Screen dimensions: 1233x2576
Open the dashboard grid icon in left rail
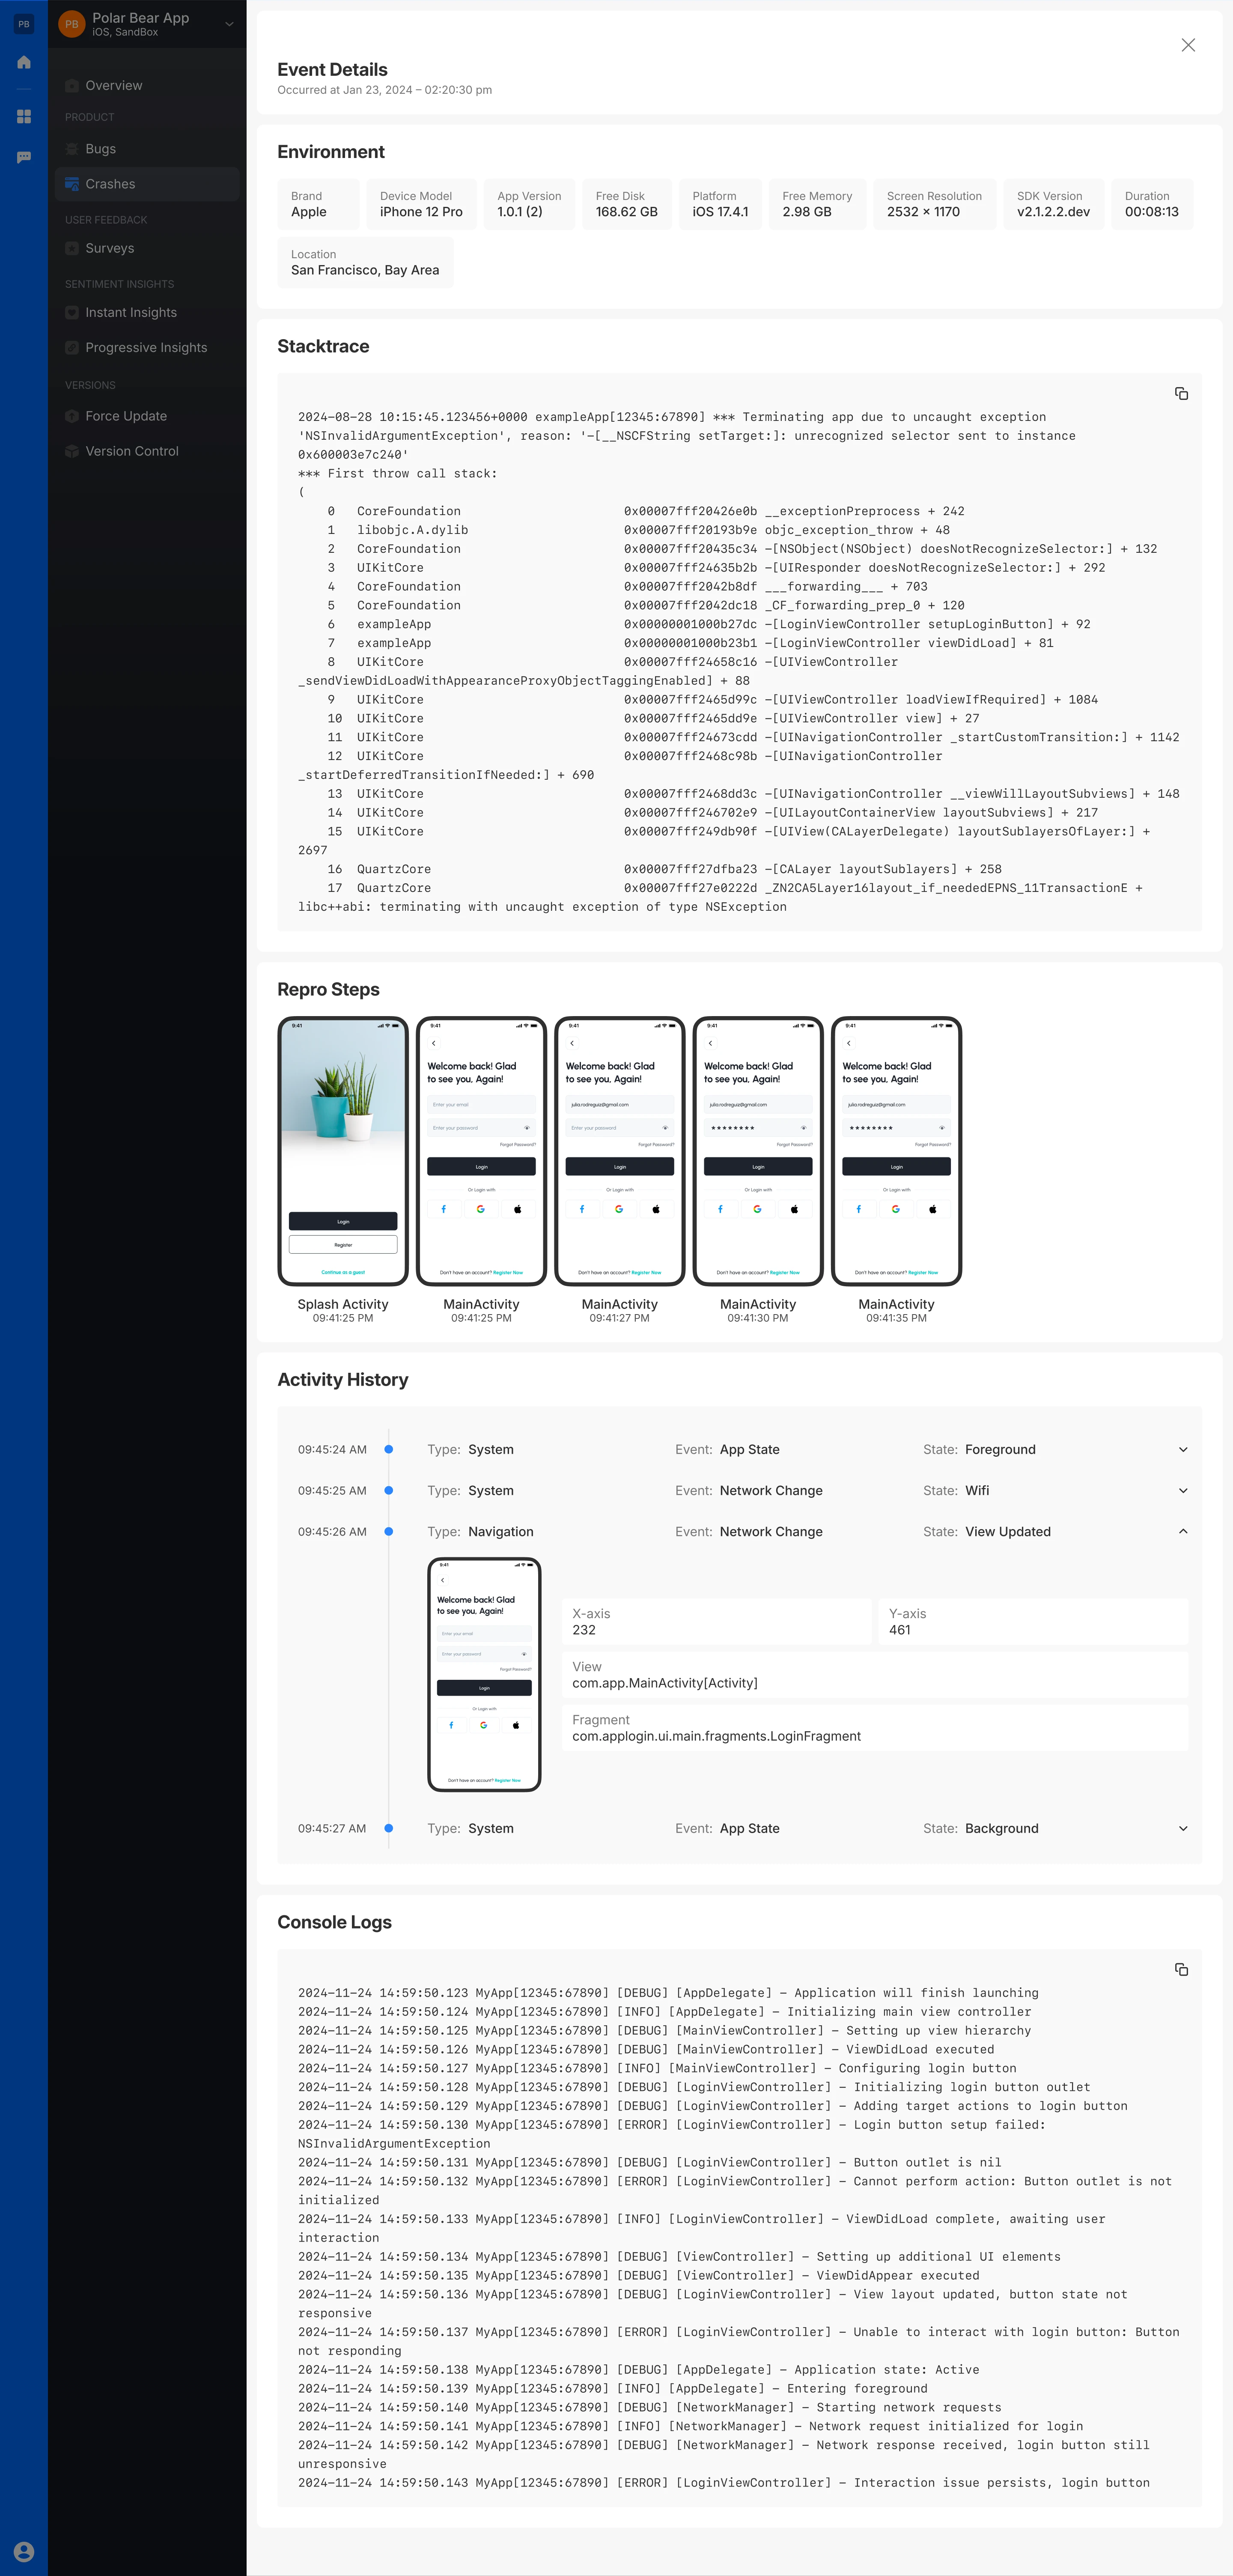(24, 117)
